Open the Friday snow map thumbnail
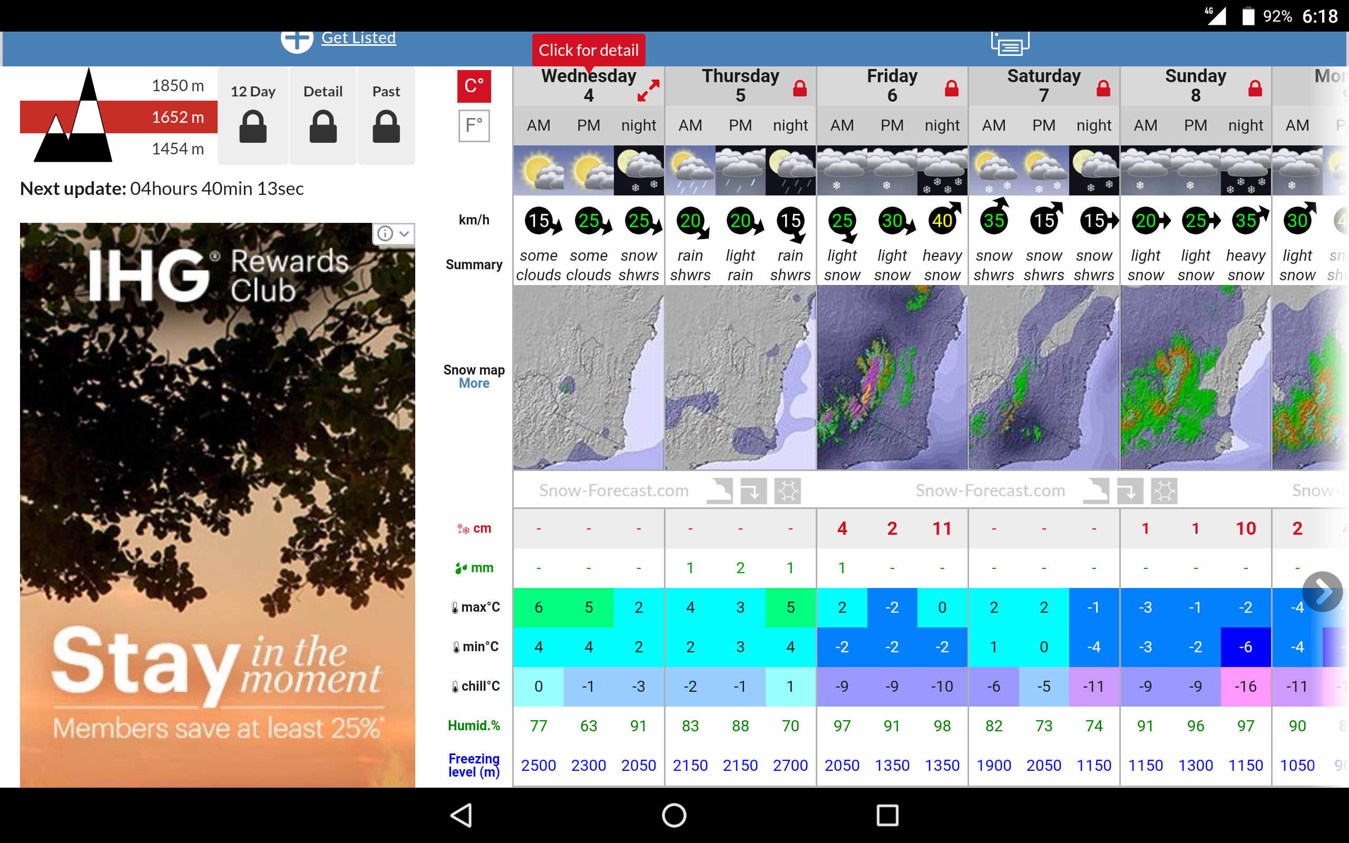1349x843 pixels. coord(892,377)
